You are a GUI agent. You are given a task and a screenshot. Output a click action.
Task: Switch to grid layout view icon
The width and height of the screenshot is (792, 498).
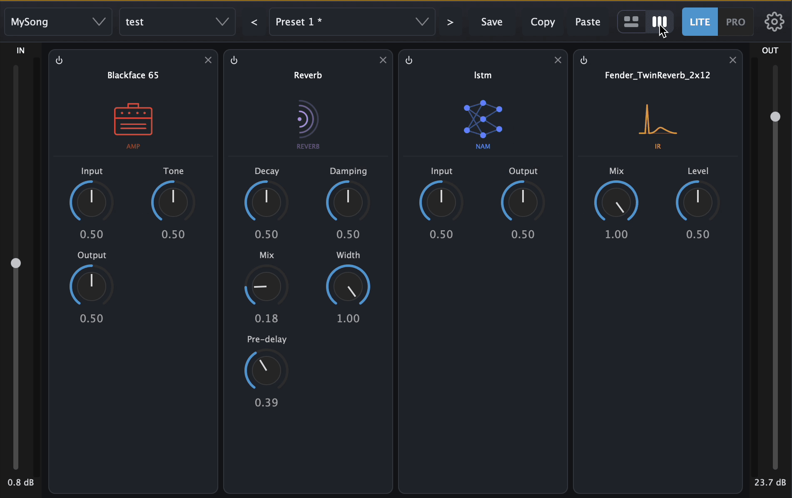click(x=631, y=22)
